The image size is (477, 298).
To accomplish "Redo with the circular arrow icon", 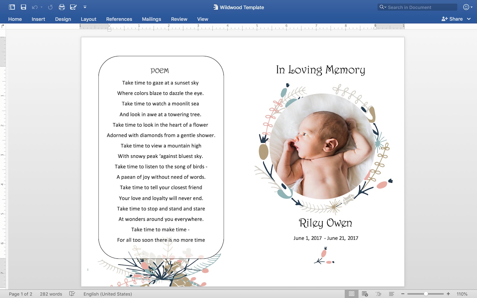I will point(50,7).
